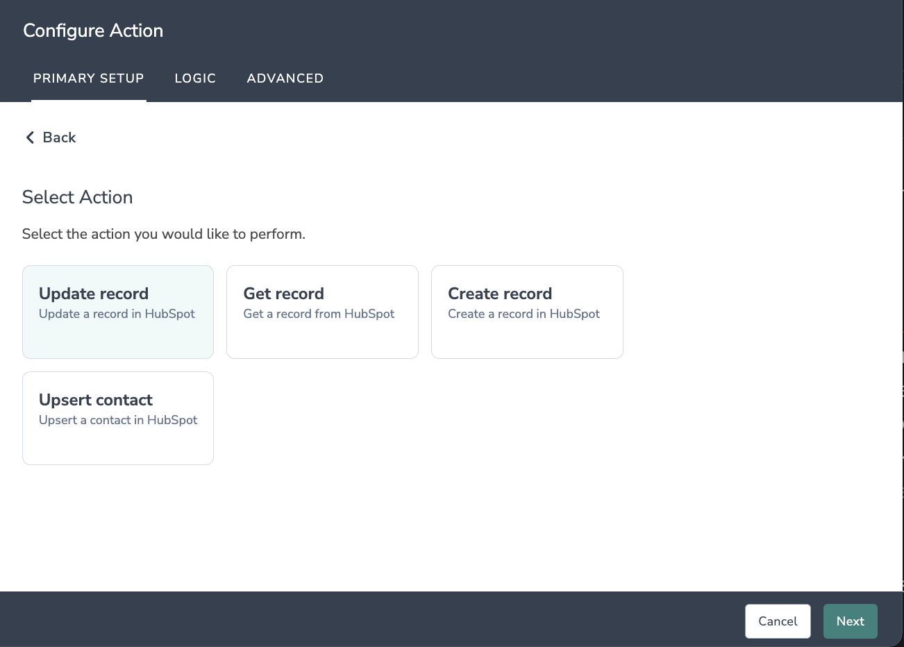904x647 pixels.
Task: Choose the Update record action title
Action: pyautogui.click(x=94, y=294)
